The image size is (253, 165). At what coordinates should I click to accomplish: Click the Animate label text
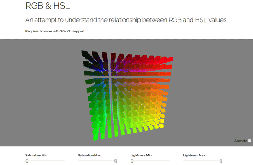[x=241, y=141]
